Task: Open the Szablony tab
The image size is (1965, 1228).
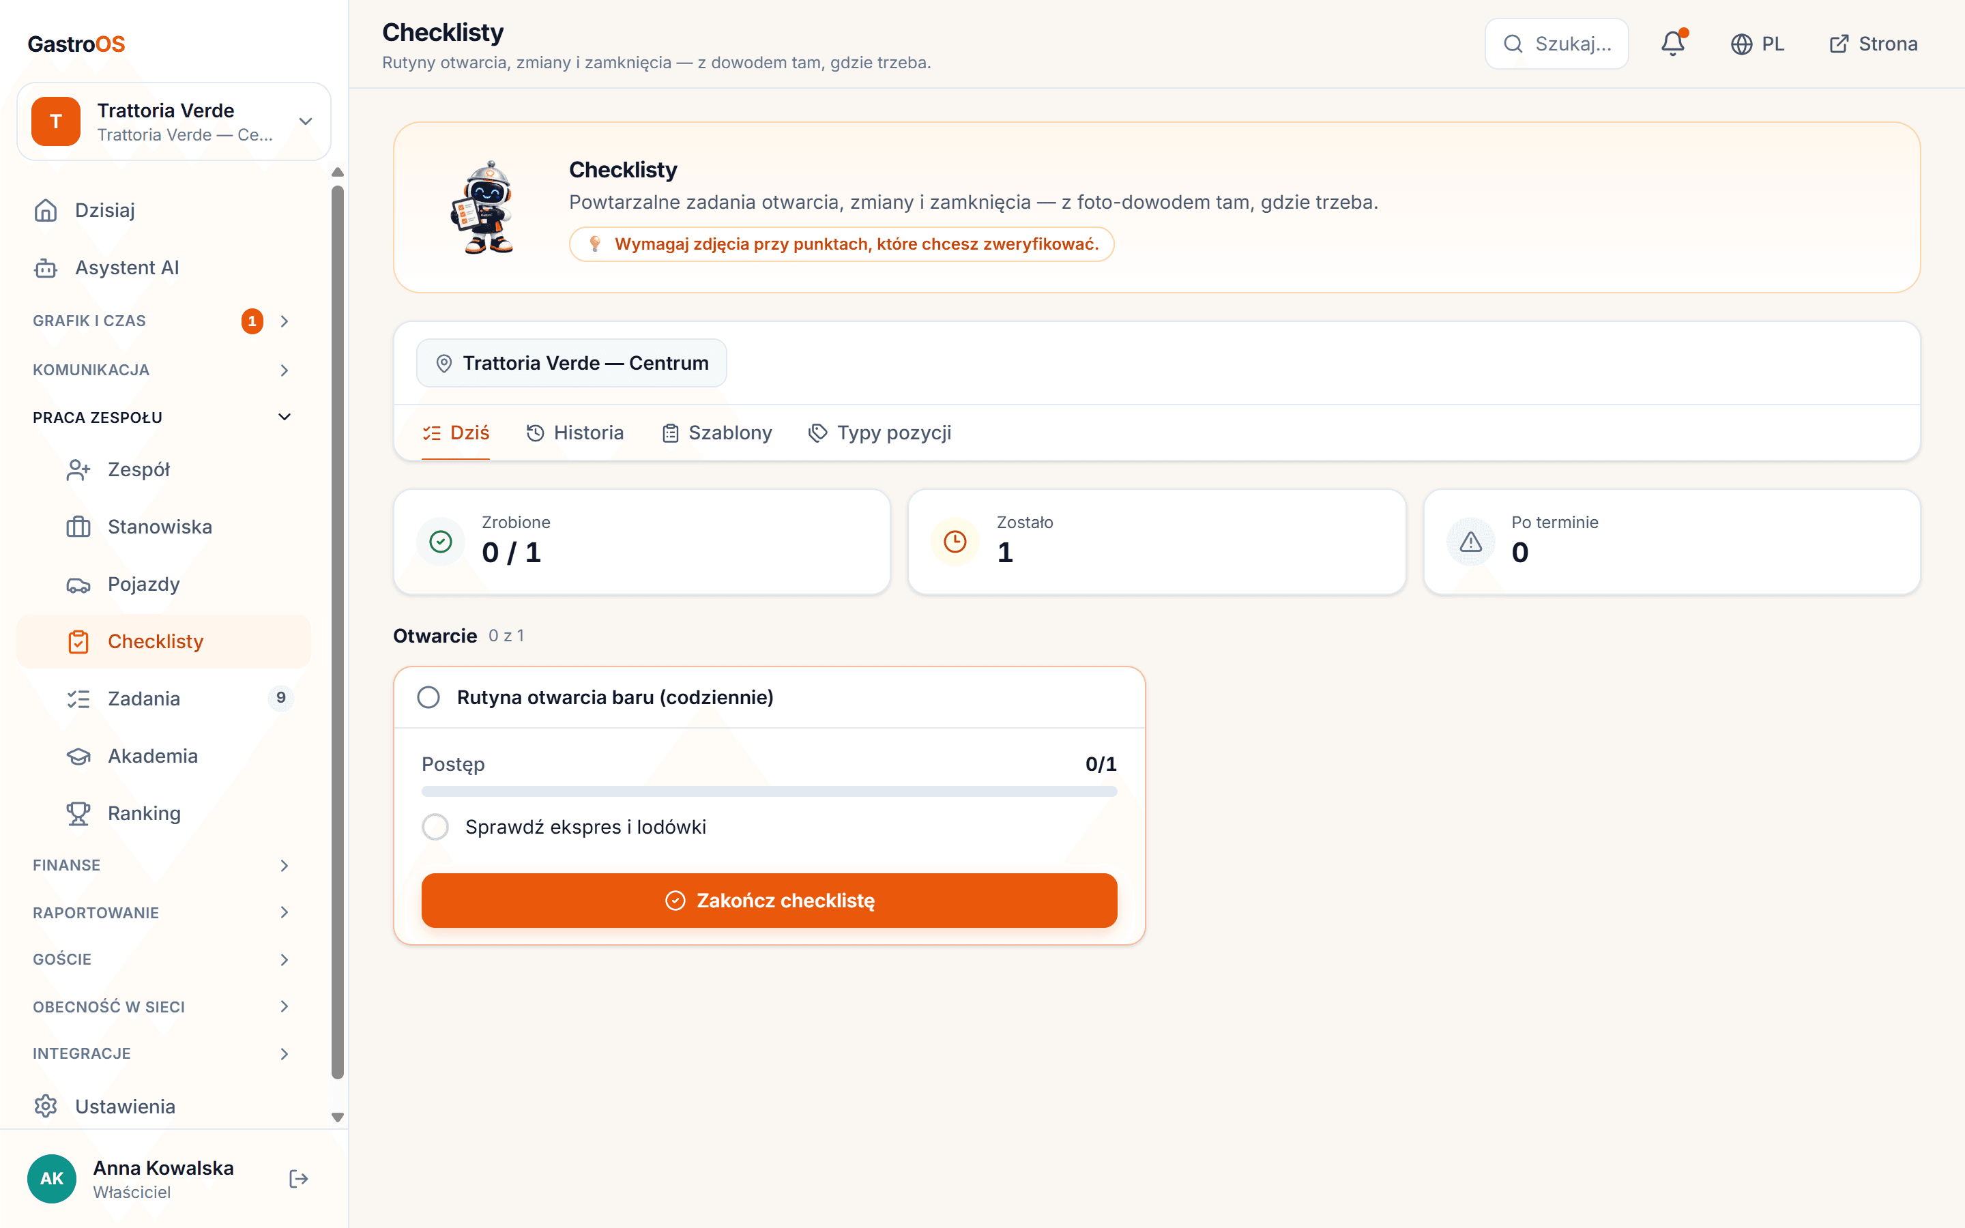Action: (x=717, y=433)
